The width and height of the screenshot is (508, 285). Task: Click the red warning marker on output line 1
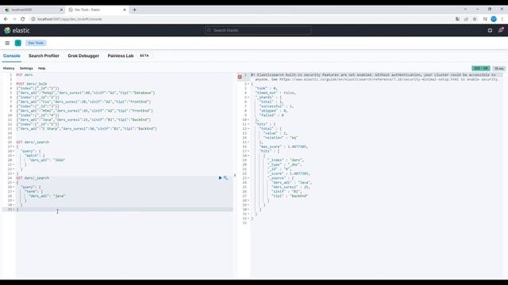pyautogui.click(x=240, y=77)
